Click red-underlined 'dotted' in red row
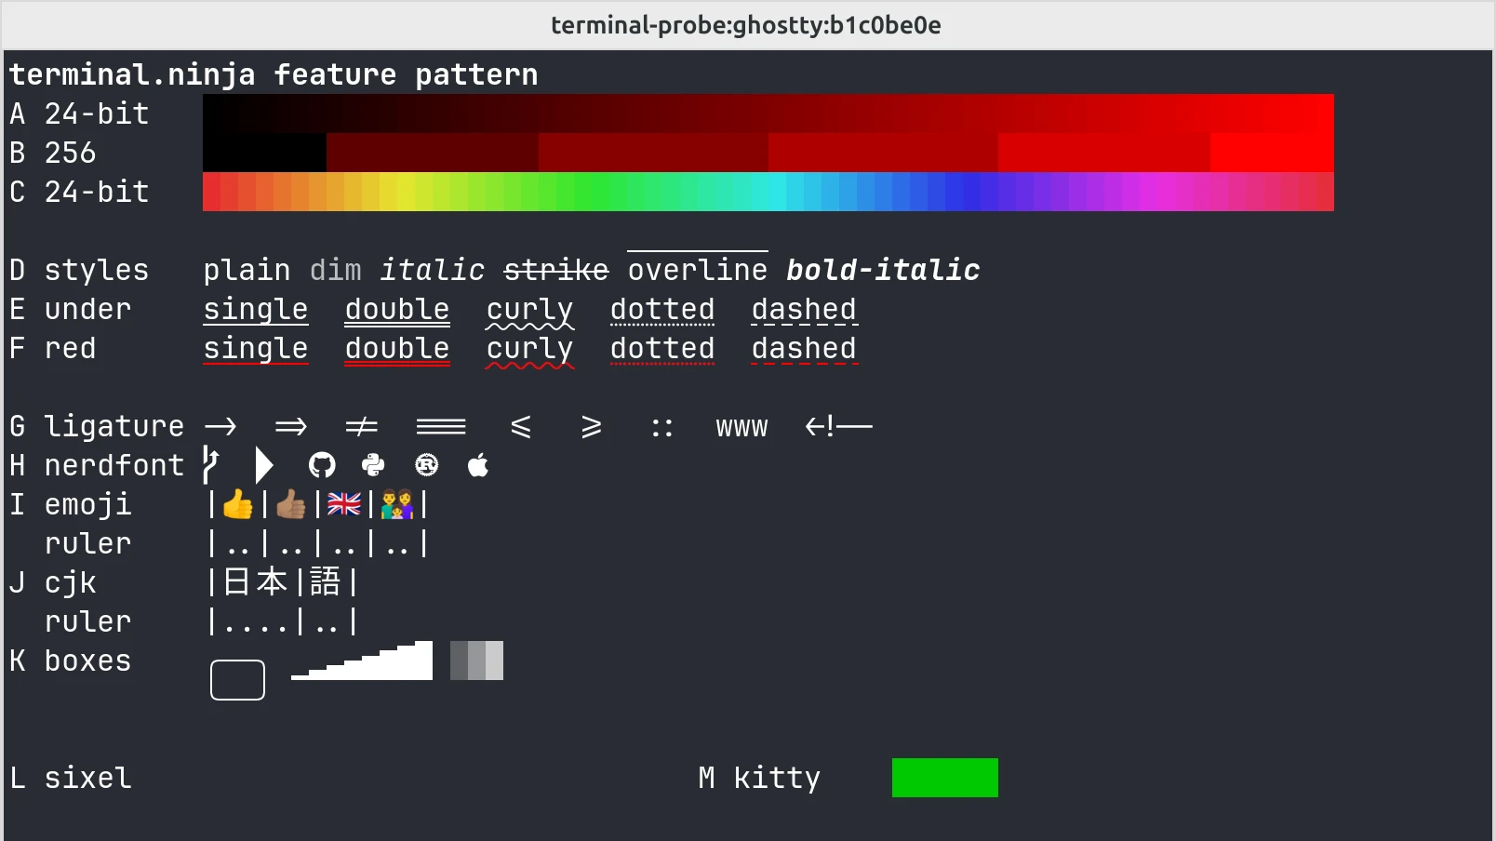The height and width of the screenshot is (841, 1496). click(662, 350)
